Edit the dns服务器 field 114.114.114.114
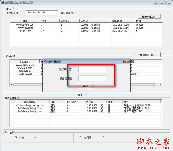Image resolution: width=173 pixels, height=151 pixels. coord(42,13)
